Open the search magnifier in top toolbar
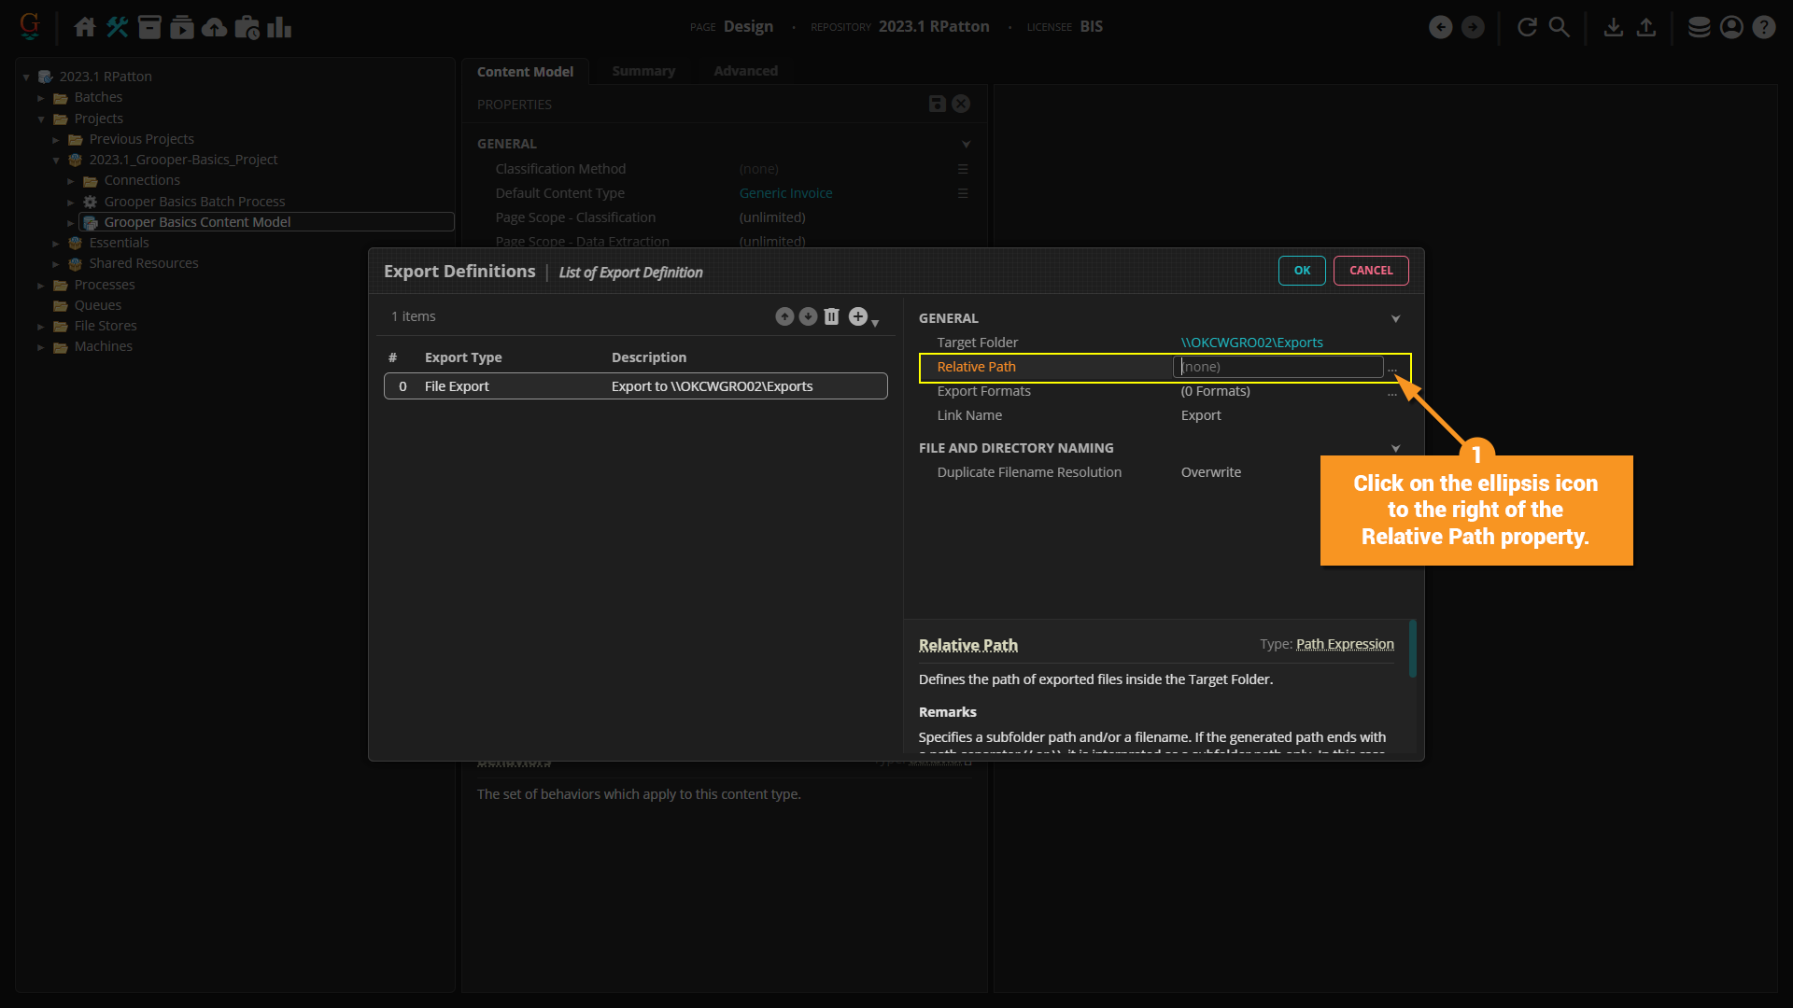This screenshot has width=1793, height=1008. [x=1560, y=27]
